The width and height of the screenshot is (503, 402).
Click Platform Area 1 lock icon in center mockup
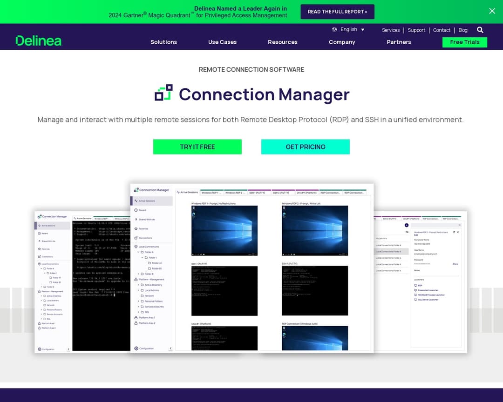pos(136,318)
